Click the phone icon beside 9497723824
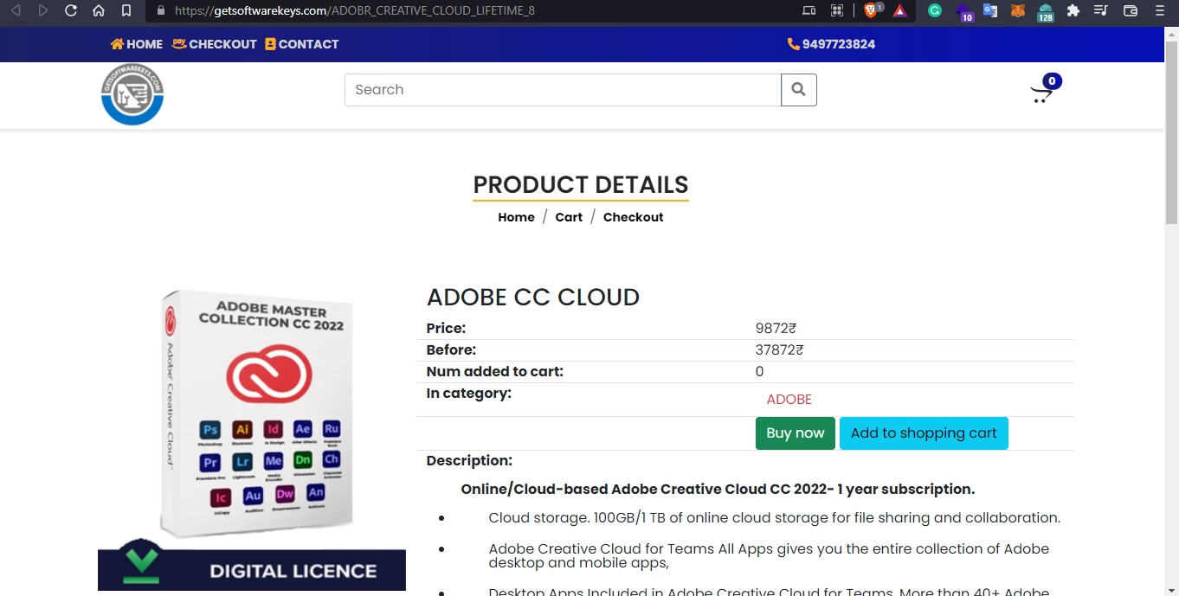This screenshot has width=1179, height=596. pyautogui.click(x=793, y=44)
